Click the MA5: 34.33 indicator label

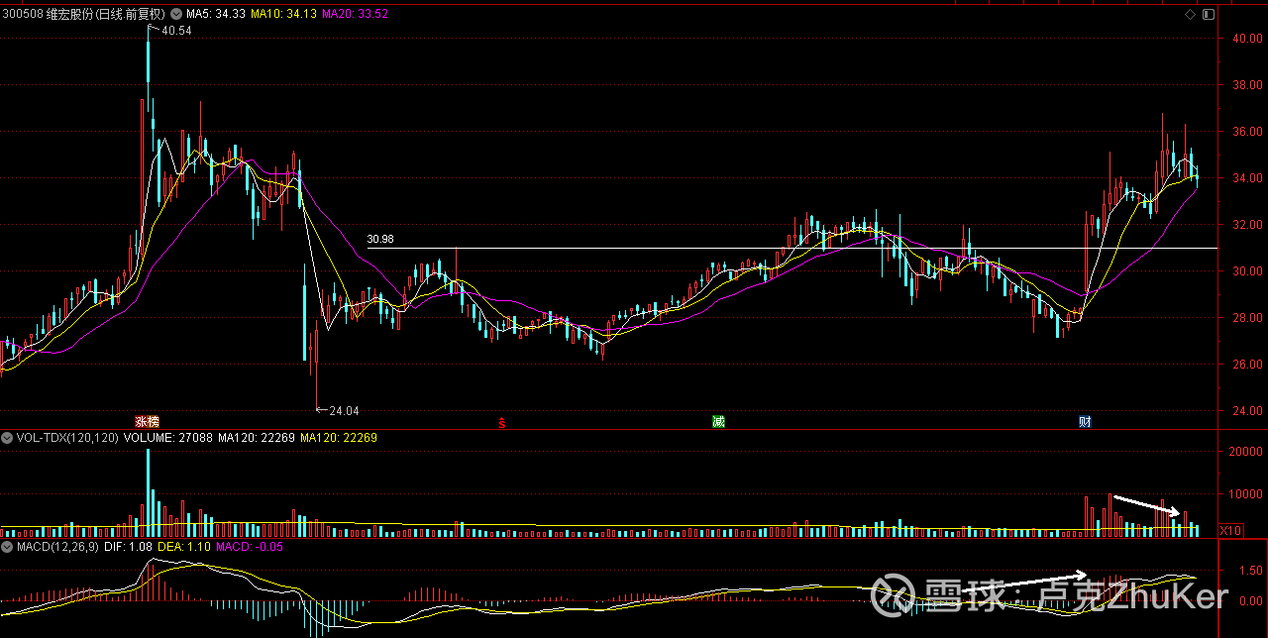click(216, 15)
